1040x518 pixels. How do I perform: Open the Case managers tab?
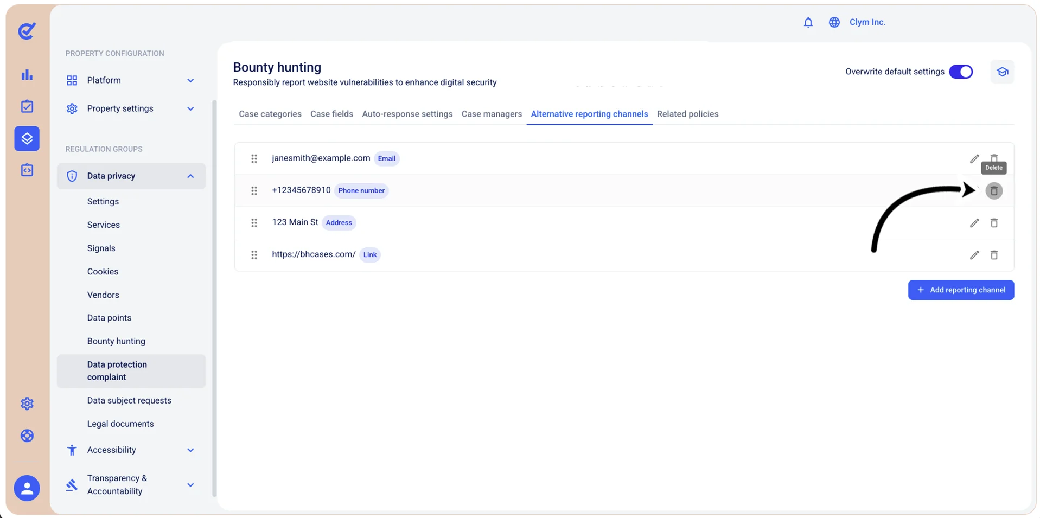click(x=492, y=114)
